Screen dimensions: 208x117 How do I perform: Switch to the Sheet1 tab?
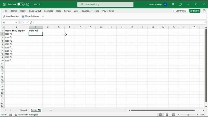pyautogui.click(x=23, y=110)
